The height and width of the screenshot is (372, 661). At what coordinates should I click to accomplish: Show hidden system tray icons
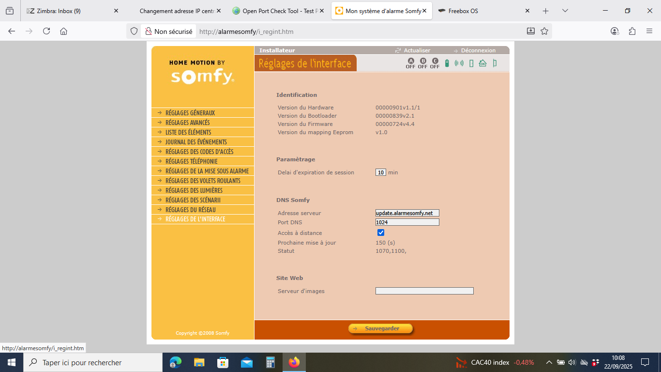(549, 362)
